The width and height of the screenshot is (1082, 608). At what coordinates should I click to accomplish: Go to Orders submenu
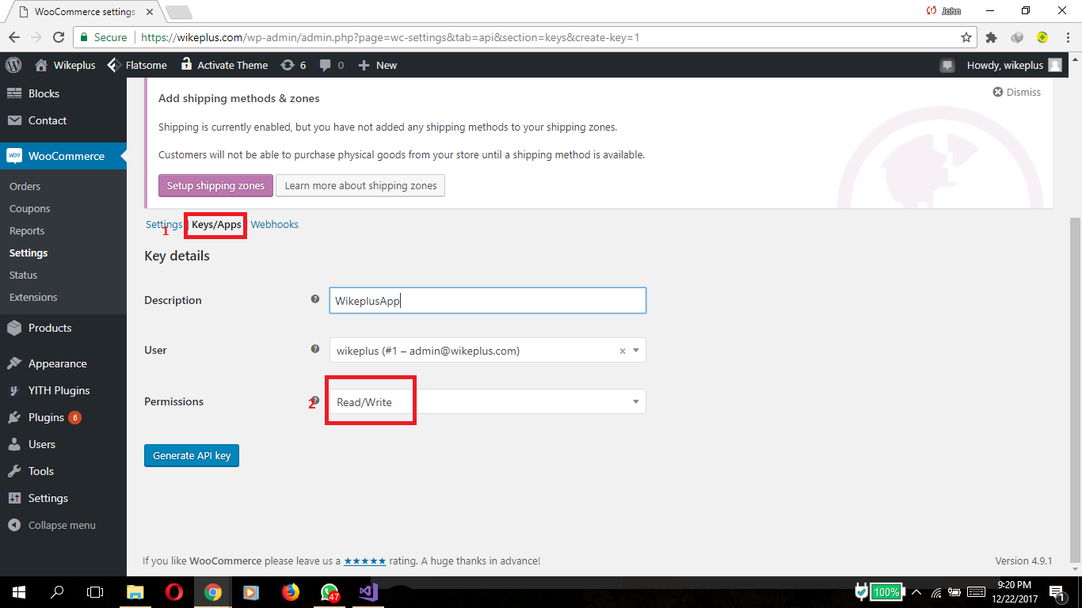click(25, 186)
